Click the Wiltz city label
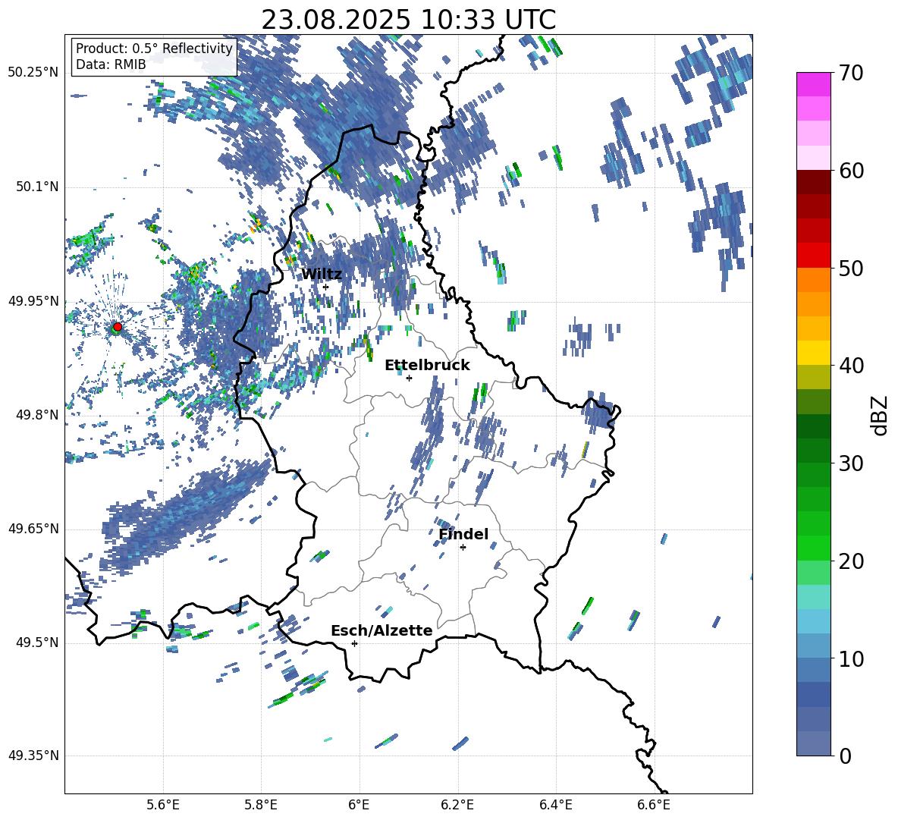The height and width of the screenshot is (820, 898). (x=322, y=275)
